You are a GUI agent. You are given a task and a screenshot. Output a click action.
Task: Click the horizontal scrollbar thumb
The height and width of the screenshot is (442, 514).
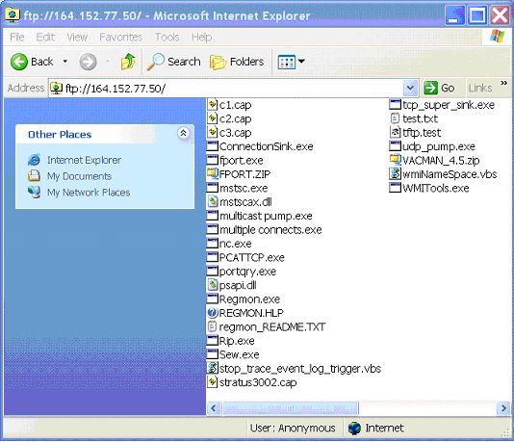(x=290, y=408)
